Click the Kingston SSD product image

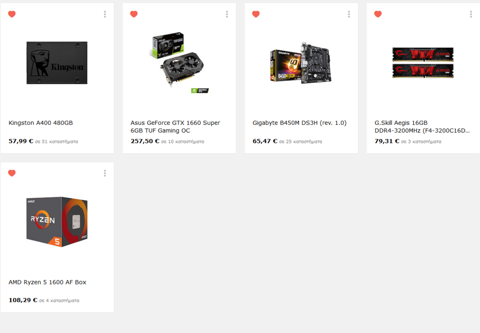point(57,63)
